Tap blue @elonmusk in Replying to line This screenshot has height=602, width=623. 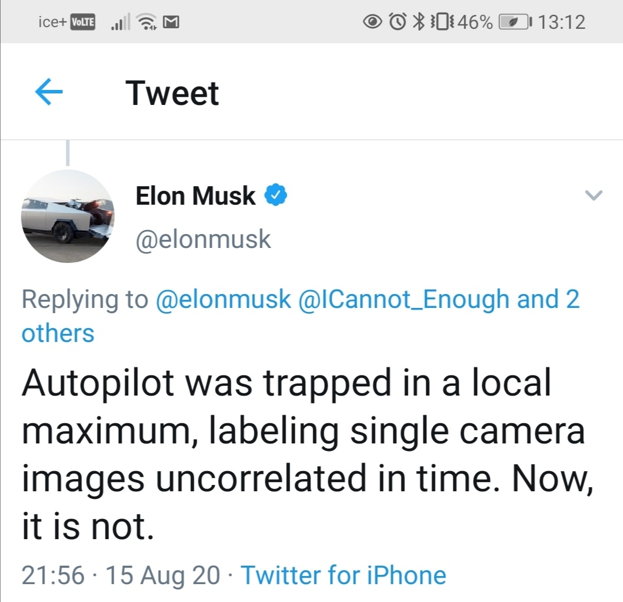click(223, 299)
